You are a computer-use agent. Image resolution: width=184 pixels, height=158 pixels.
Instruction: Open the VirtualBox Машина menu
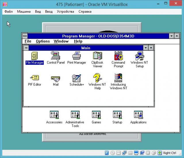tap(24, 12)
